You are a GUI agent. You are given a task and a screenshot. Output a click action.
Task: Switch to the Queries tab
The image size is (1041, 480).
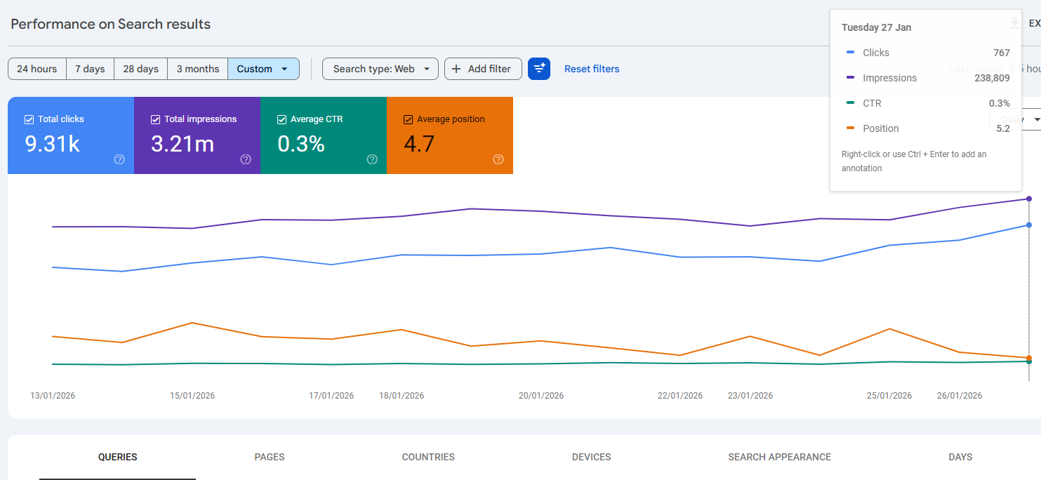point(117,457)
